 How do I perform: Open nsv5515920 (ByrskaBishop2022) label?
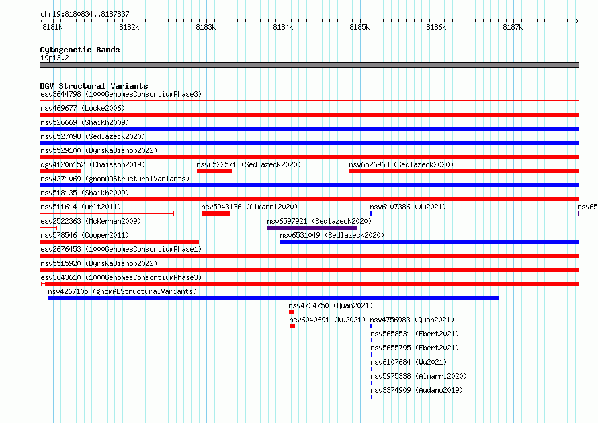99,263
